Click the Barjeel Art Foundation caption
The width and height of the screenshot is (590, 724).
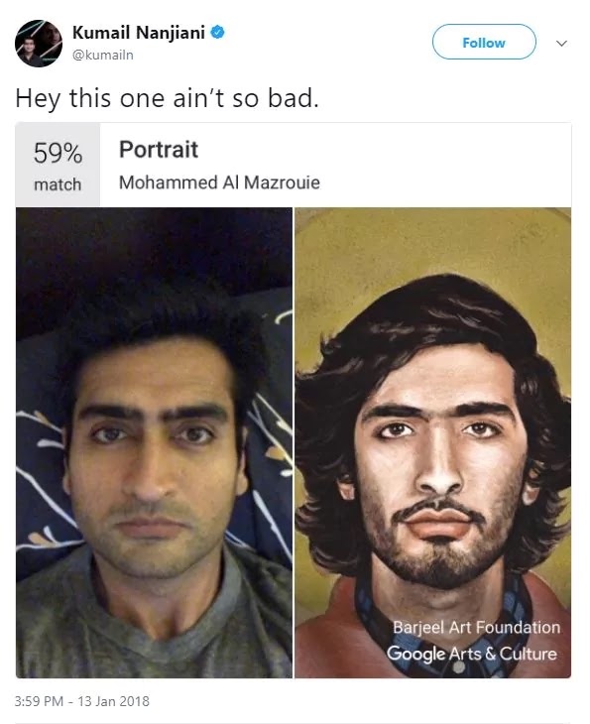point(476,627)
